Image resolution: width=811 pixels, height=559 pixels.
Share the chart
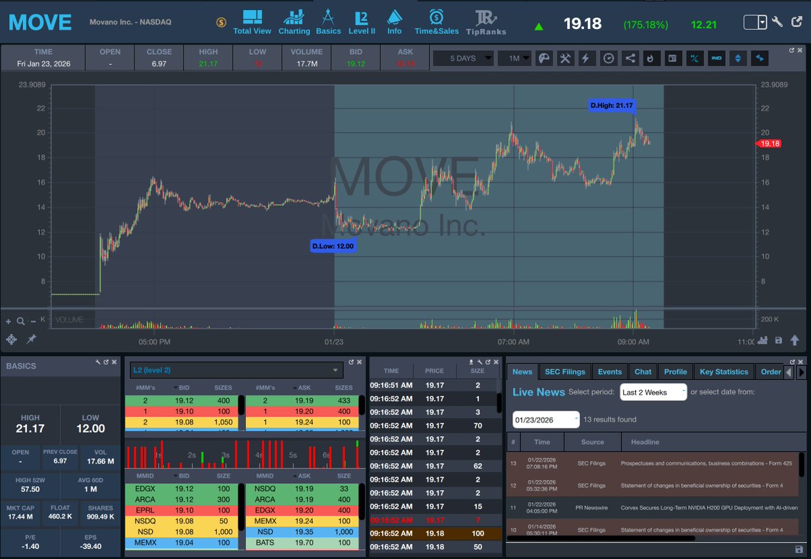pyautogui.click(x=630, y=58)
